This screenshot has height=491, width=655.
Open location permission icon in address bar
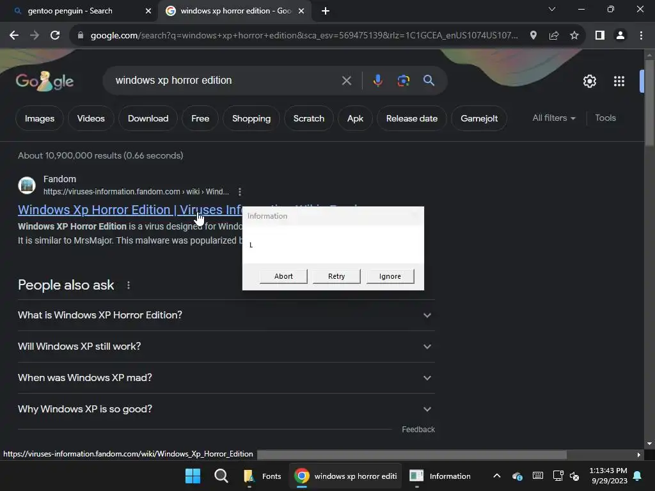click(x=533, y=36)
